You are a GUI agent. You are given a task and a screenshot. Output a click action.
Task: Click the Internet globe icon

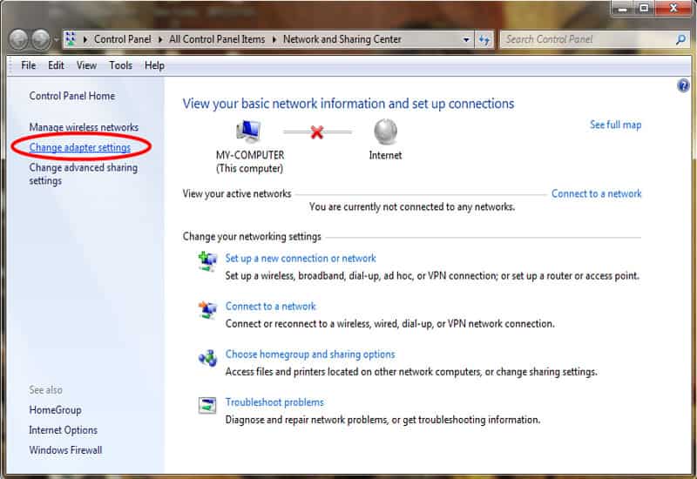(385, 132)
